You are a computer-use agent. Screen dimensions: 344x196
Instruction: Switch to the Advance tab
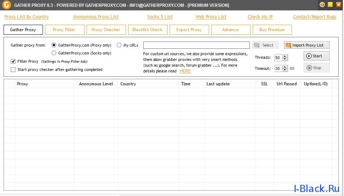pyautogui.click(x=231, y=30)
